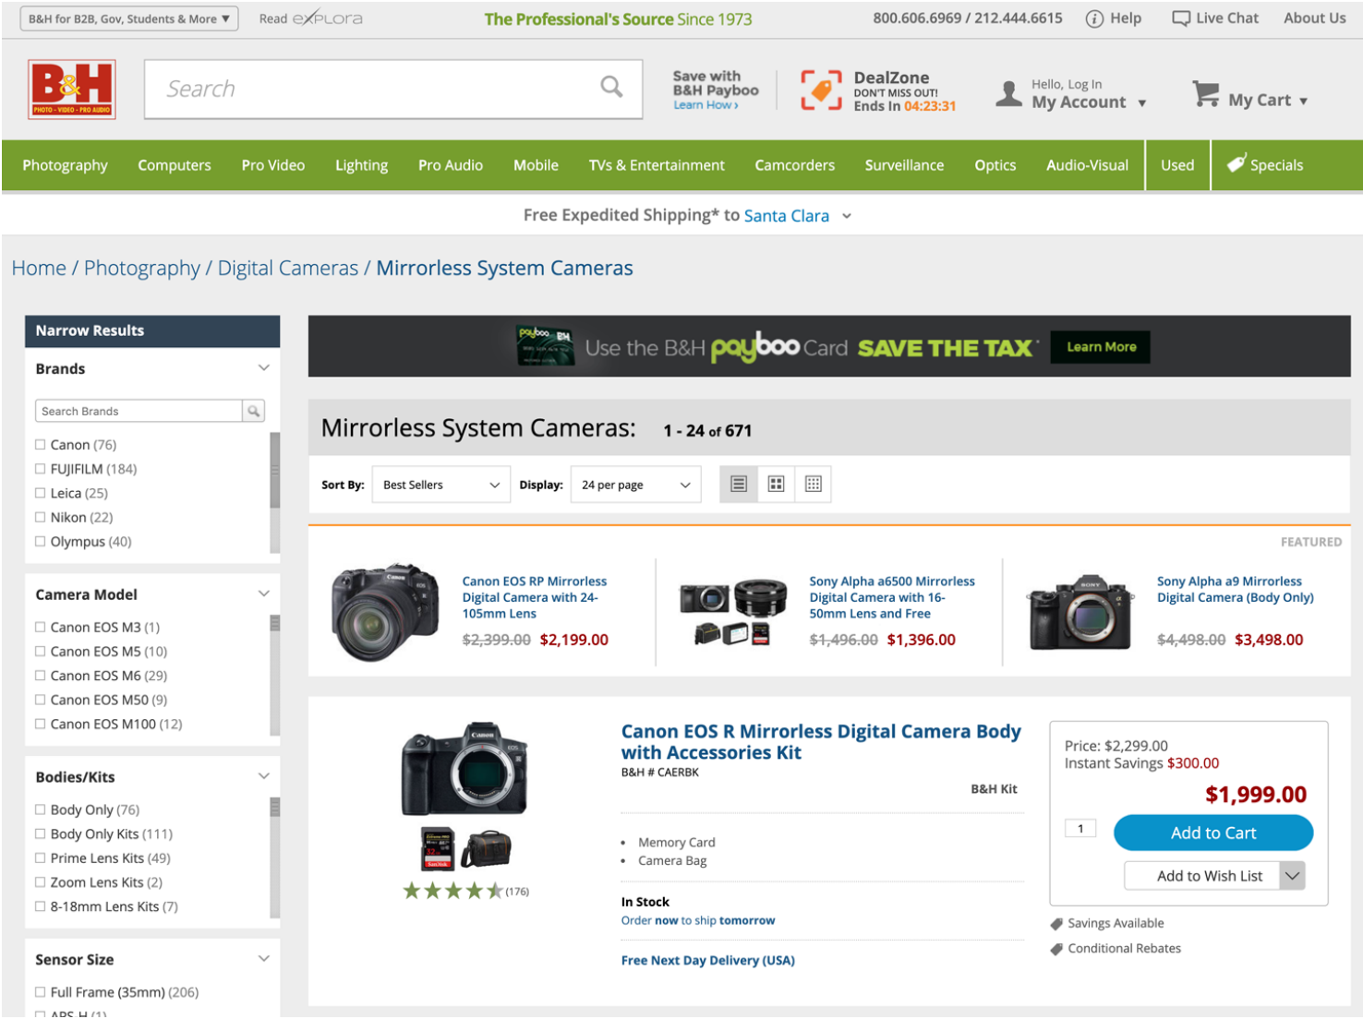
Task: Click the Read Explora link
Action: 310,18
